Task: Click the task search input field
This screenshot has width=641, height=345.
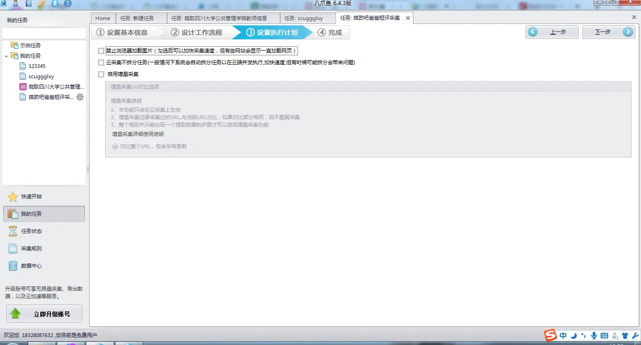Action: (x=44, y=34)
